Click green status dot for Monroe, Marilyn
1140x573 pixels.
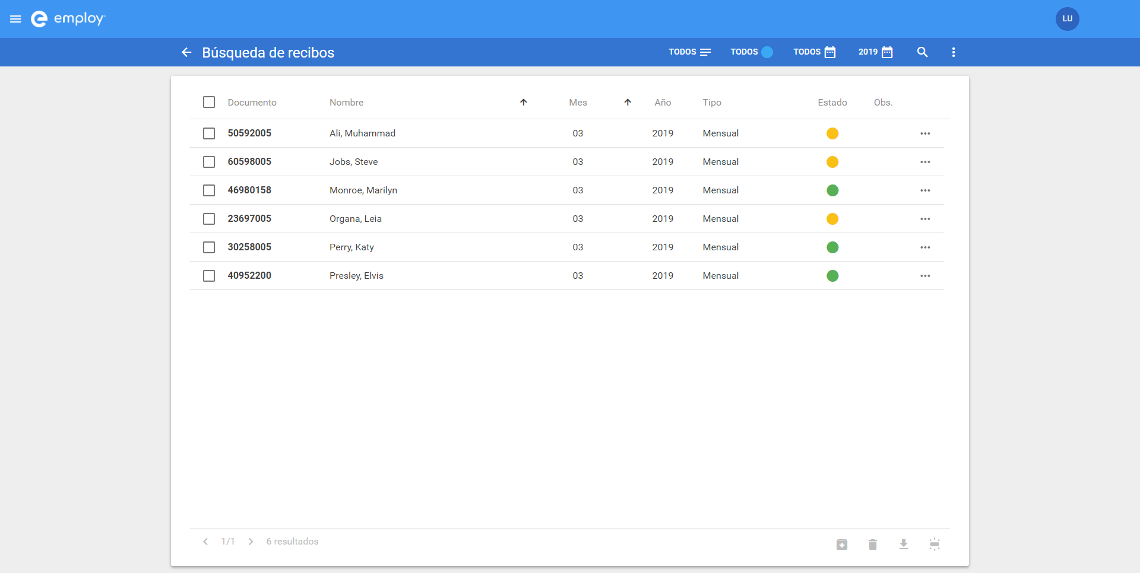coord(832,190)
